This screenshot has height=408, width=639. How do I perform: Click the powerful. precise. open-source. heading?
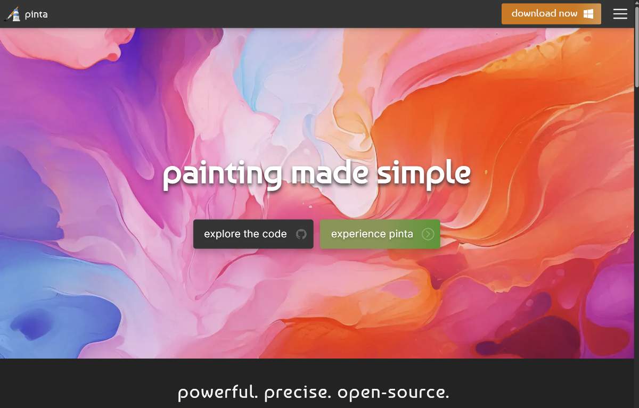tap(314, 393)
